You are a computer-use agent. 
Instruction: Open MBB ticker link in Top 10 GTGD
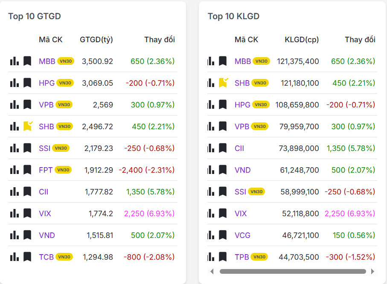pyautogui.click(x=47, y=61)
